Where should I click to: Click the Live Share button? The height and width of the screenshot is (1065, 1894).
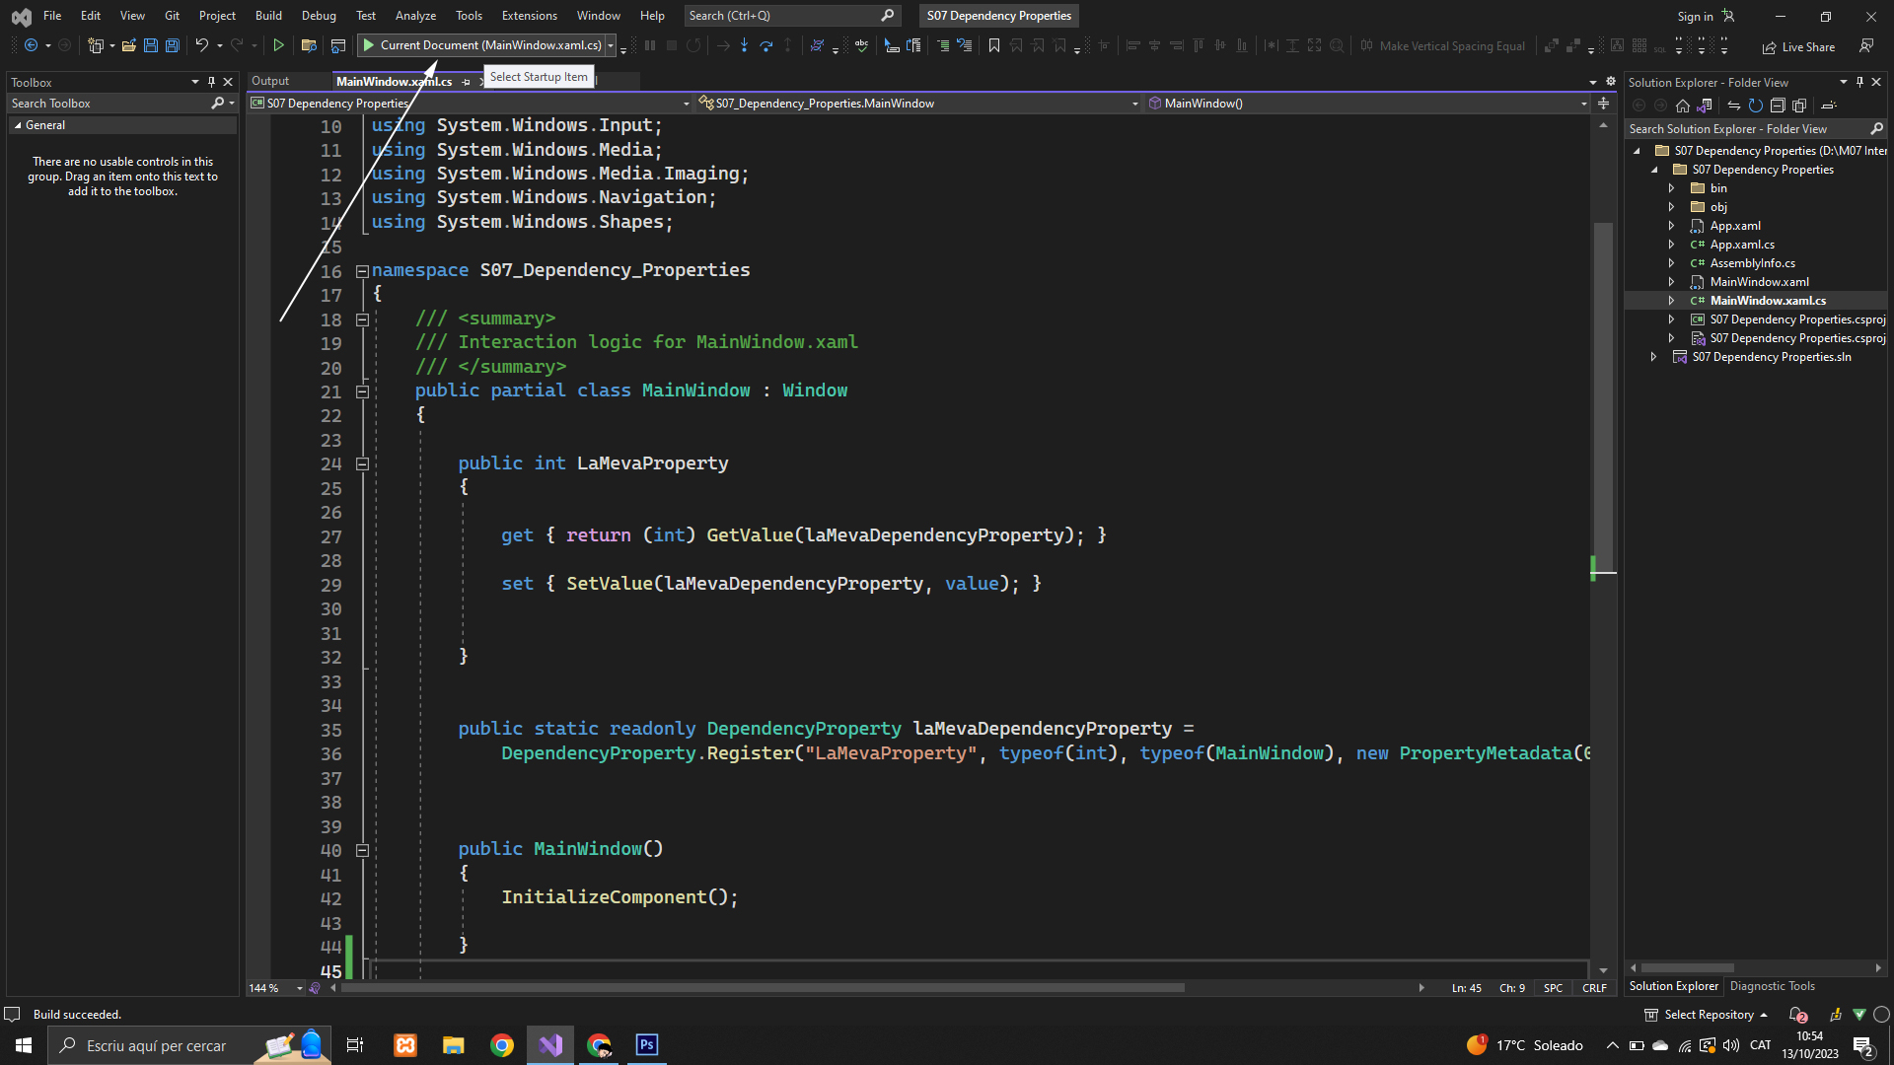pos(1798,46)
